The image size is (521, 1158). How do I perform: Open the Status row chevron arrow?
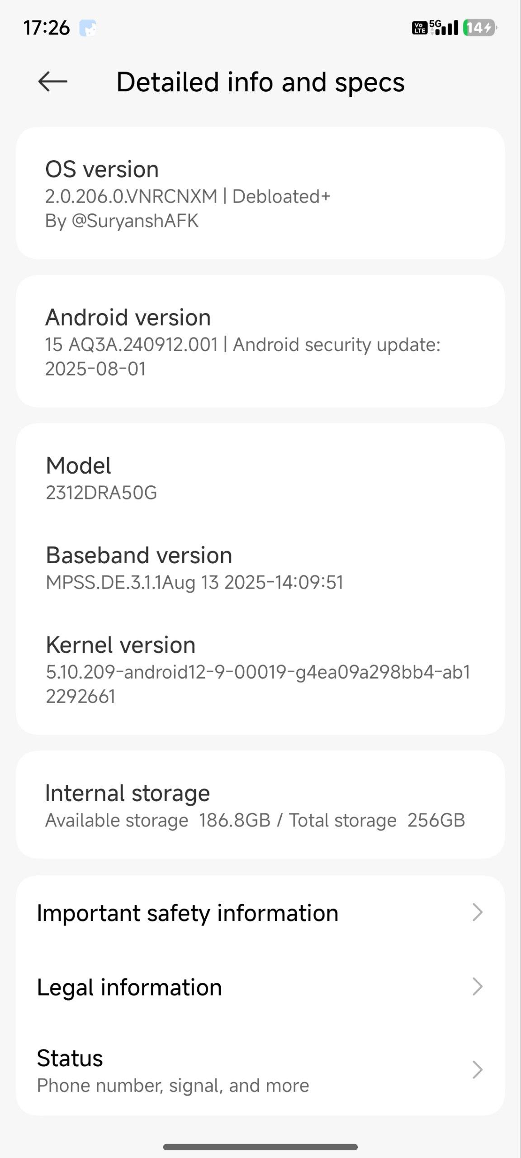pyautogui.click(x=477, y=1070)
